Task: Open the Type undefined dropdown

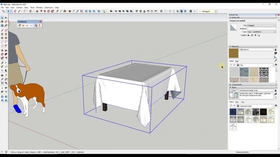Action: (262, 32)
